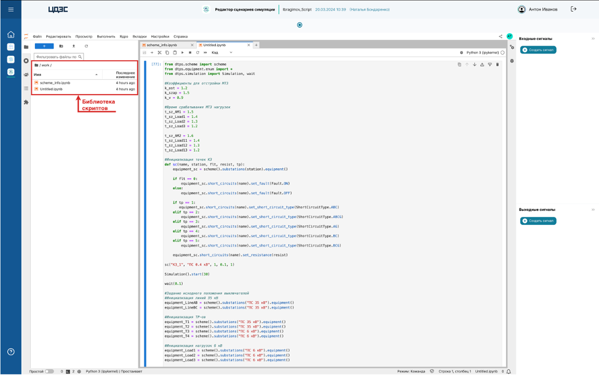Click Создать сигнал under Выходные сигналы
This screenshot has height=376, width=599.
point(538,221)
